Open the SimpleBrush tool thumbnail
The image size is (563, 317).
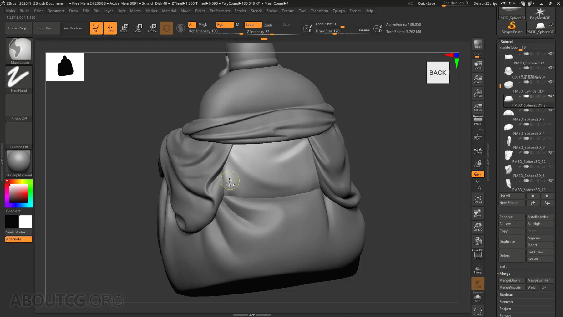tap(512, 28)
